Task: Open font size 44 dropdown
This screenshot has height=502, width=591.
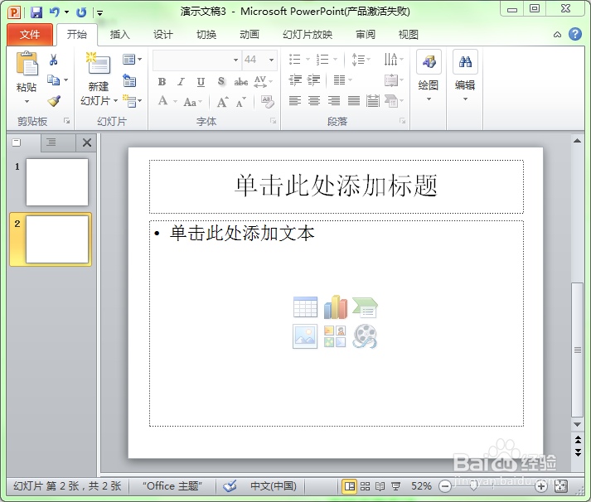Action: coord(271,60)
